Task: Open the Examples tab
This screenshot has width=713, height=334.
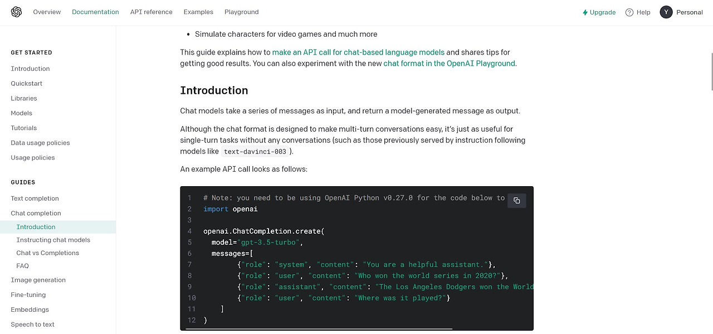Action: click(198, 12)
